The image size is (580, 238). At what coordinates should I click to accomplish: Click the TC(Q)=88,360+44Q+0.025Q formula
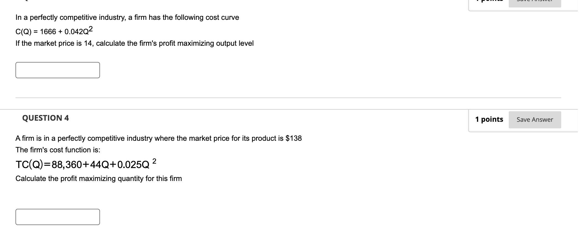[86, 164]
